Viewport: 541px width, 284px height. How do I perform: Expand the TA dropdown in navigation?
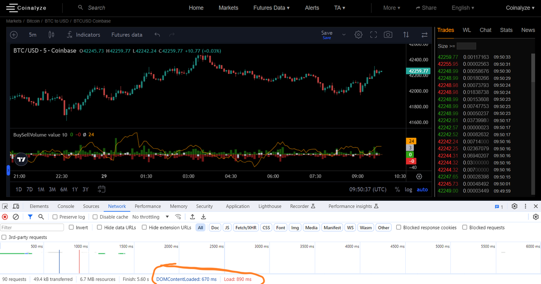click(x=339, y=8)
